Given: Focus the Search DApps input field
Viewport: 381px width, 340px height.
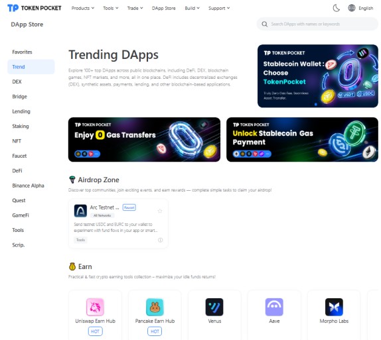Looking at the screenshot, I should 317,24.
